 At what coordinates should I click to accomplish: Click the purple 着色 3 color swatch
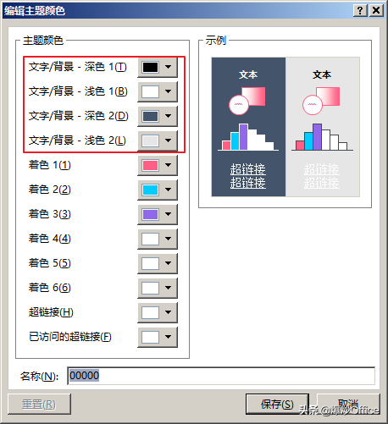(150, 214)
